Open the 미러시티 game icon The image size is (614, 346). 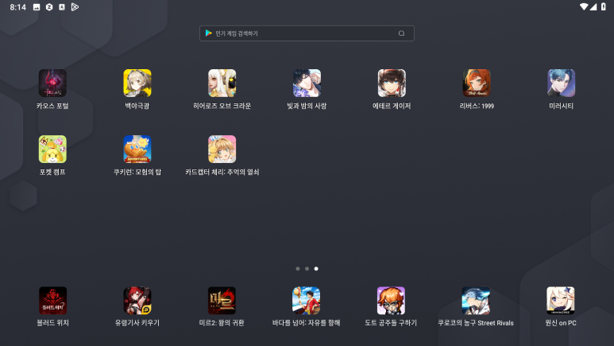pyautogui.click(x=561, y=84)
